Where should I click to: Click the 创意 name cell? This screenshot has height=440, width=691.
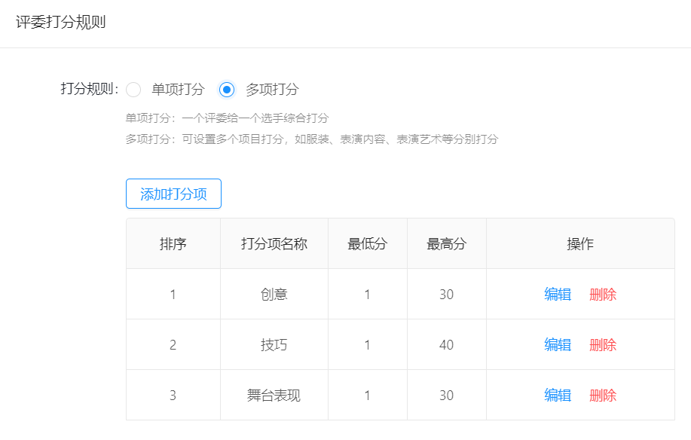[x=274, y=295]
